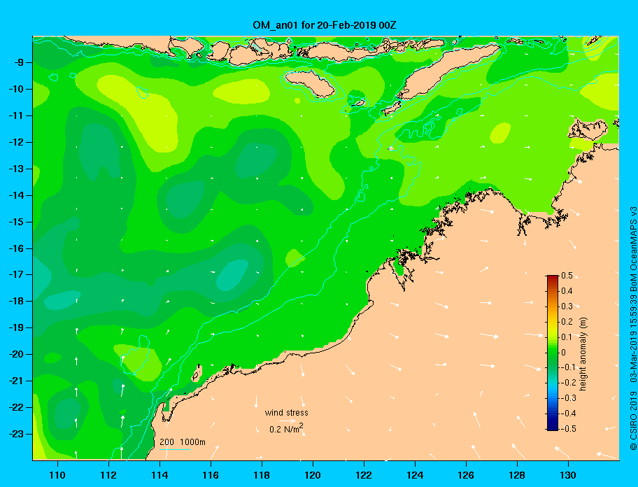Click the "110" longitude axis label
This screenshot has height=487, width=638.
57,475
